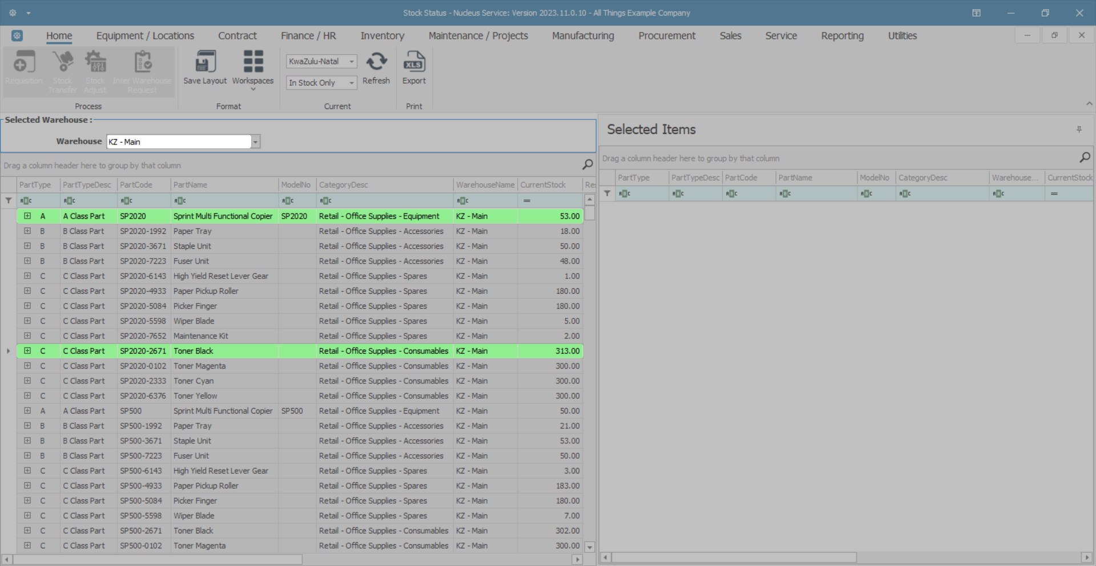Click the search magnifier in Selected Items
The width and height of the screenshot is (1096, 566).
[x=1085, y=157]
